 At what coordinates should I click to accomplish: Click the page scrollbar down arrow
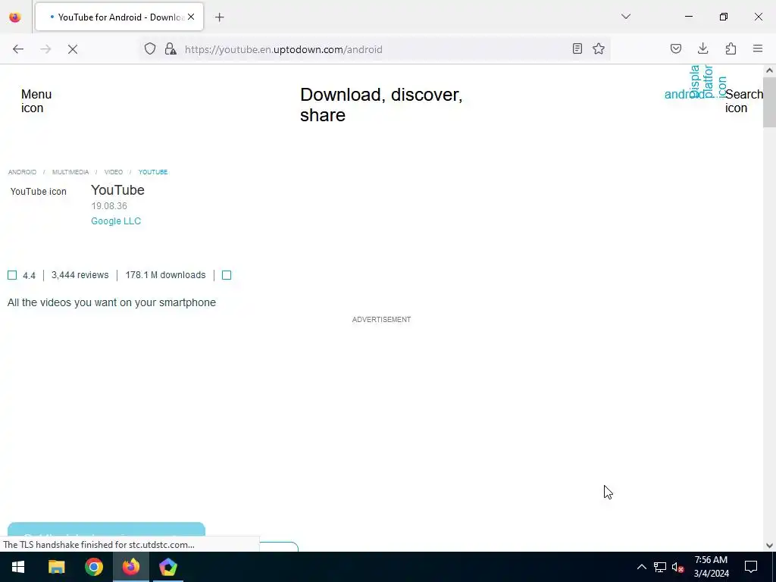pos(769,546)
